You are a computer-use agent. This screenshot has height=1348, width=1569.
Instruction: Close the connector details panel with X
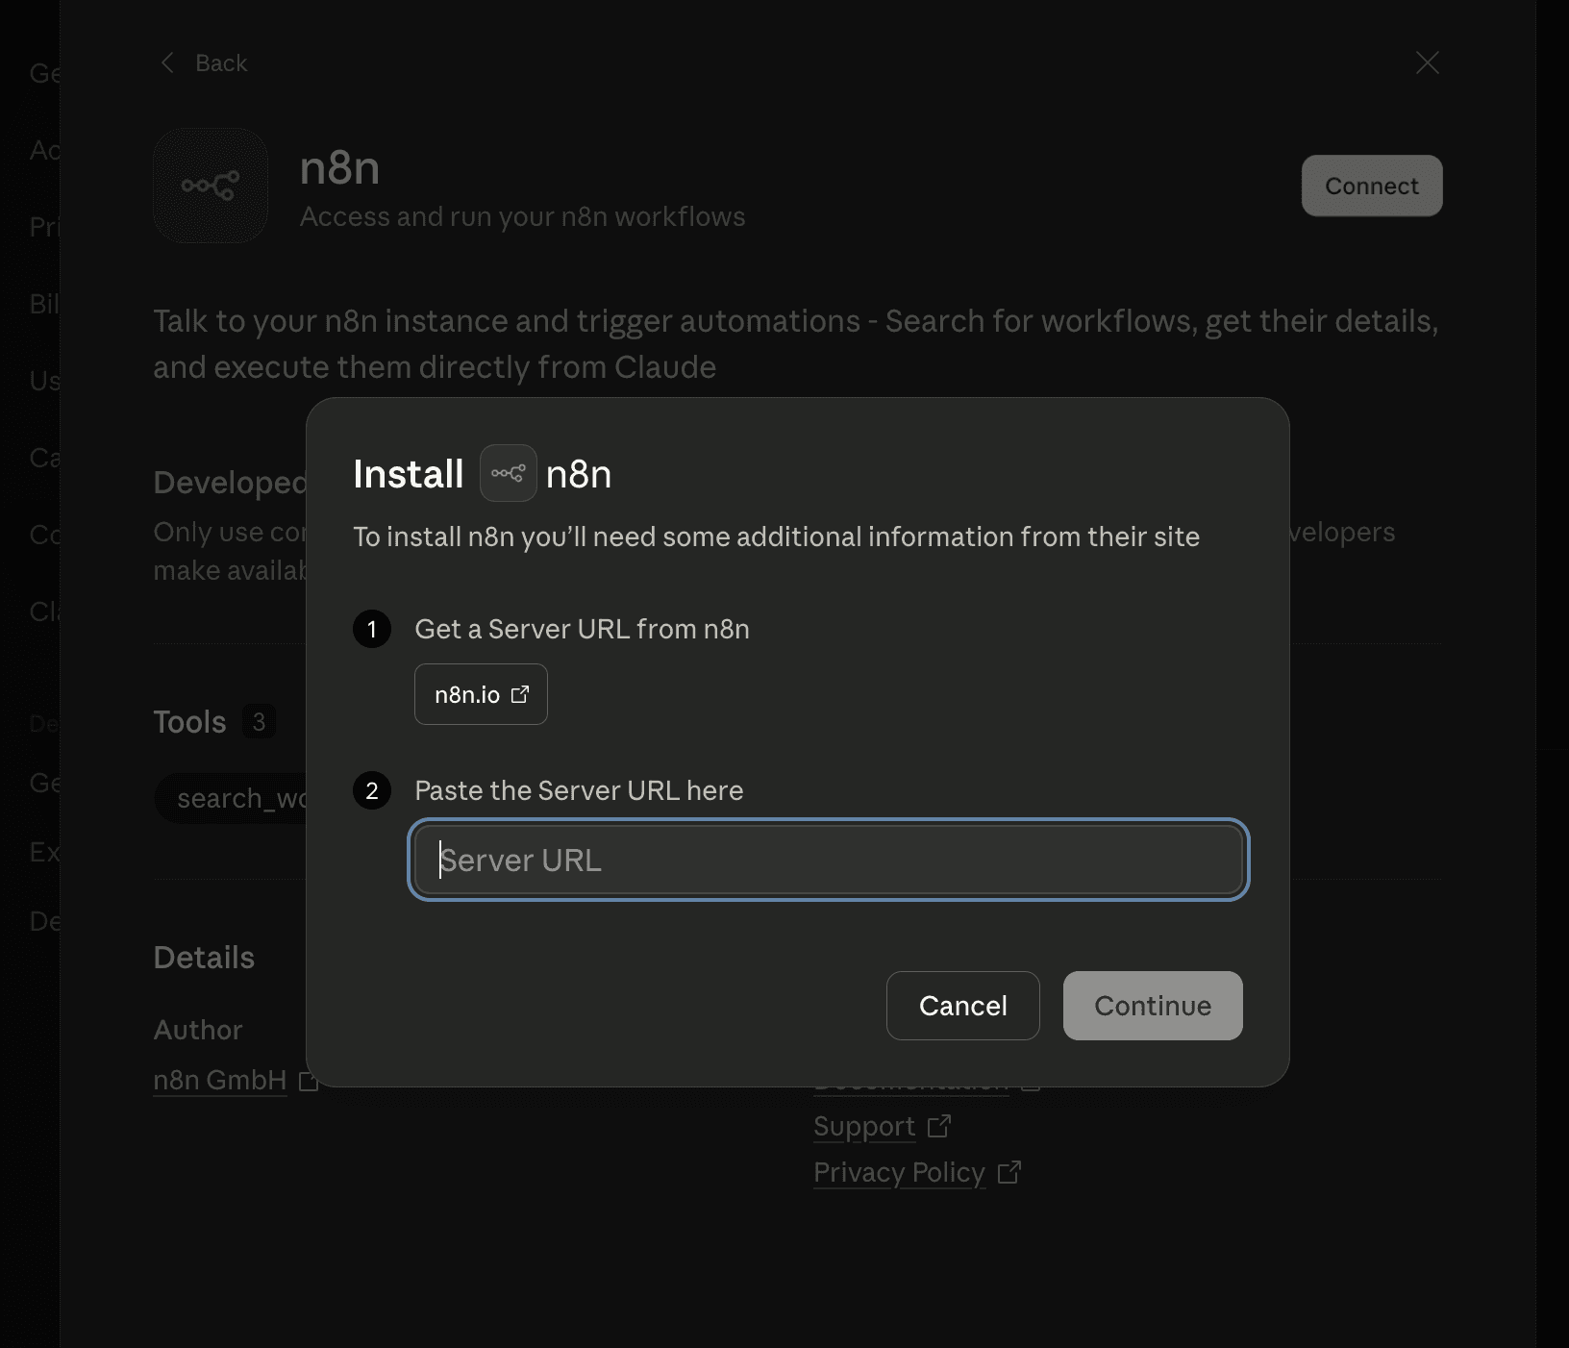click(x=1428, y=62)
